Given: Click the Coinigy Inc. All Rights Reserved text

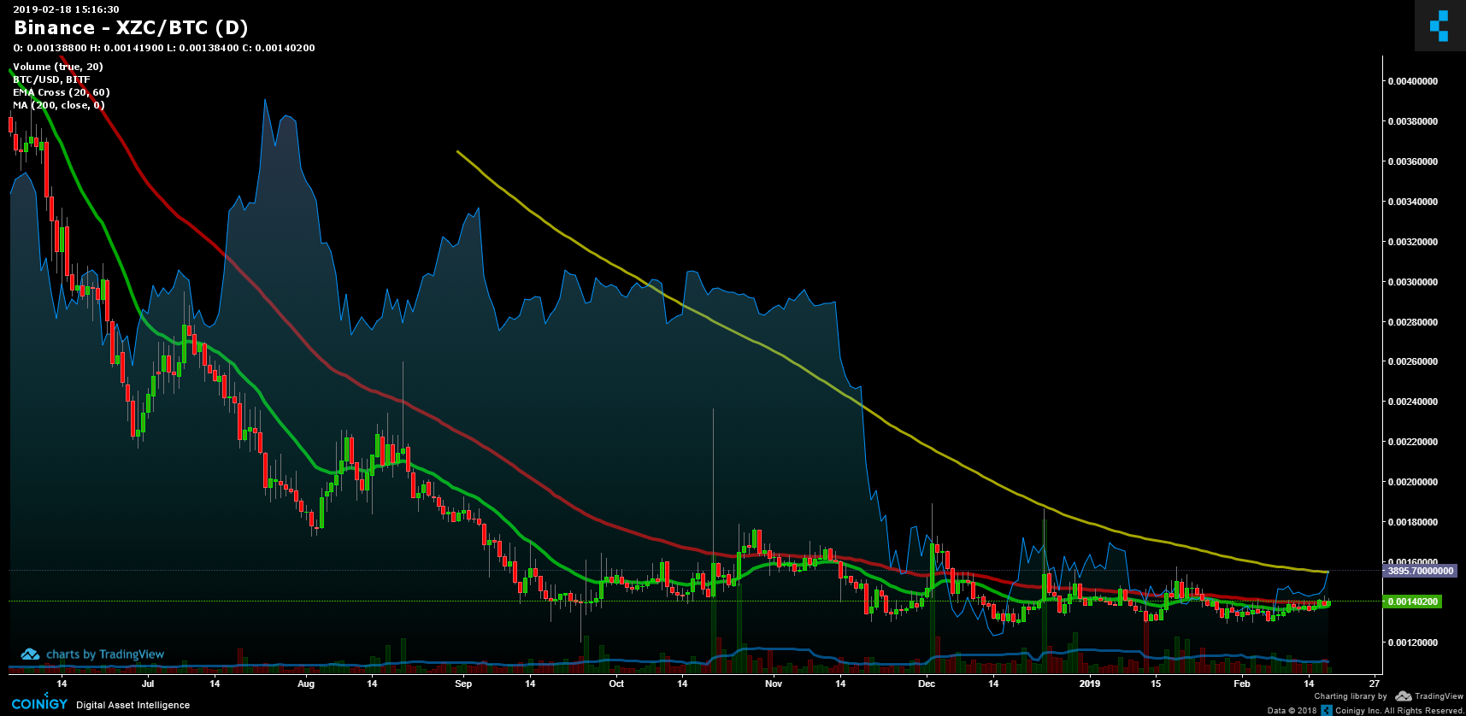Looking at the screenshot, I should click(1399, 711).
